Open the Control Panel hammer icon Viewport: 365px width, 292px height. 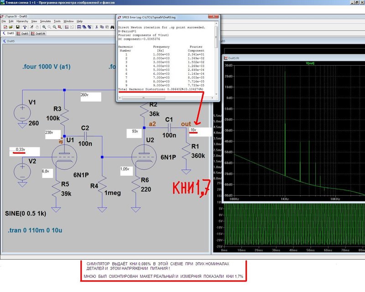[x=25, y=27]
